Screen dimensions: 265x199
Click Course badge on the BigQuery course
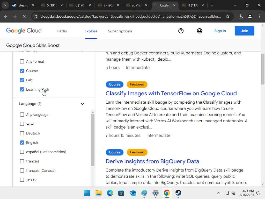pos(115,152)
